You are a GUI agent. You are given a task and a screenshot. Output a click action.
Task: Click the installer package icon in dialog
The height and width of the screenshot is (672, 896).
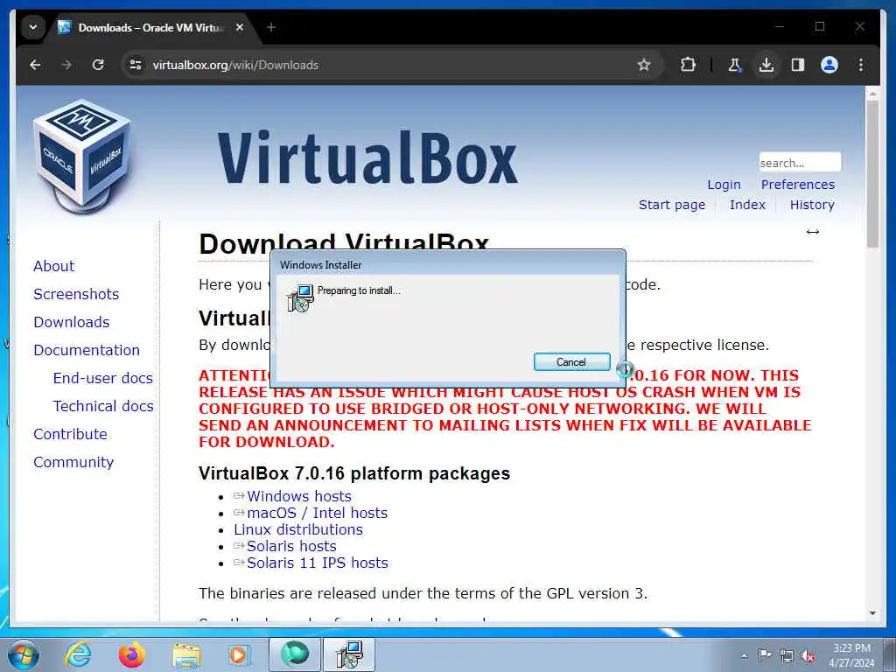click(301, 297)
